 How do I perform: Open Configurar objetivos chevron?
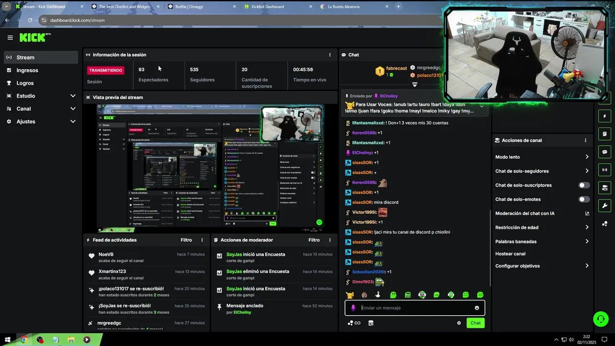pos(587,266)
